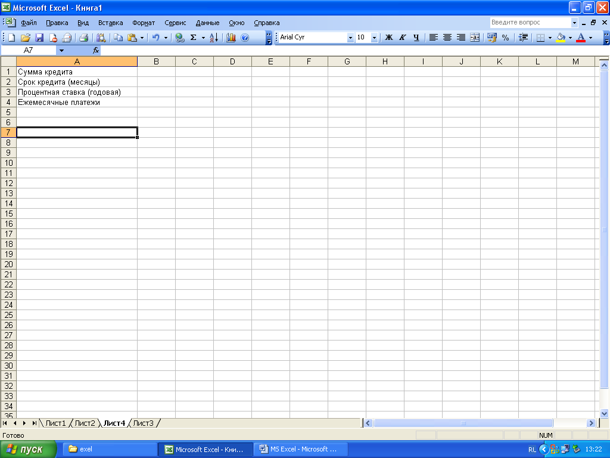Sort ascending with the A-Я icon
Viewport: 610px width, 458px height.
pyautogui.click(x=214, y=38)
